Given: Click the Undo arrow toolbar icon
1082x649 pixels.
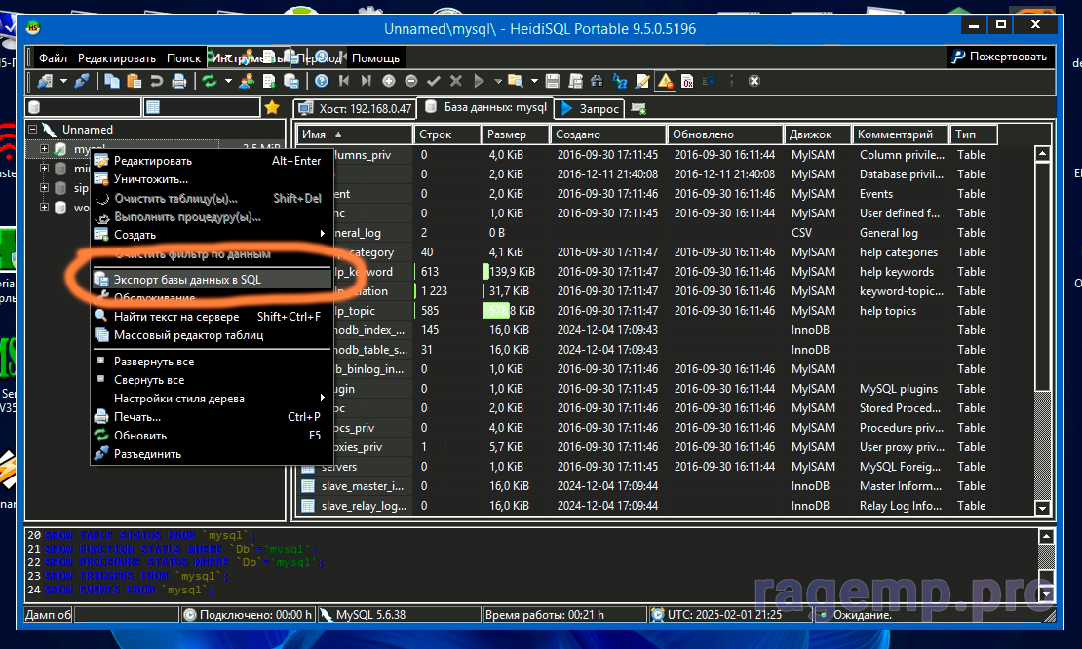Looking at the screenshot, I should pos(157,82).
